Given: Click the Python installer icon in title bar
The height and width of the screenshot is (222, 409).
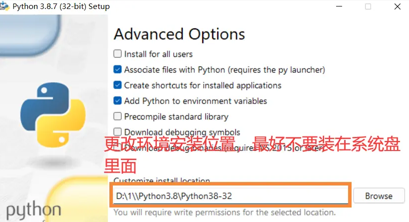Looking at the screenshot, I should click(4, 6).
